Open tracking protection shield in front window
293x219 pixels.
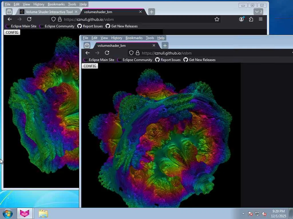(131, 53)
